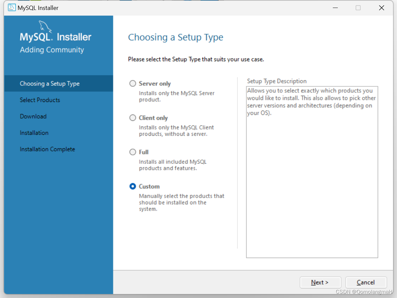Screen dimensions: 397x298
Task: Go to the Download step
Action: [33, 116]
